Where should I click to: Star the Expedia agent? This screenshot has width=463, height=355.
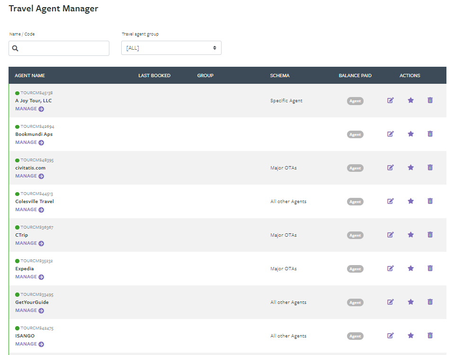click(410, 269)
